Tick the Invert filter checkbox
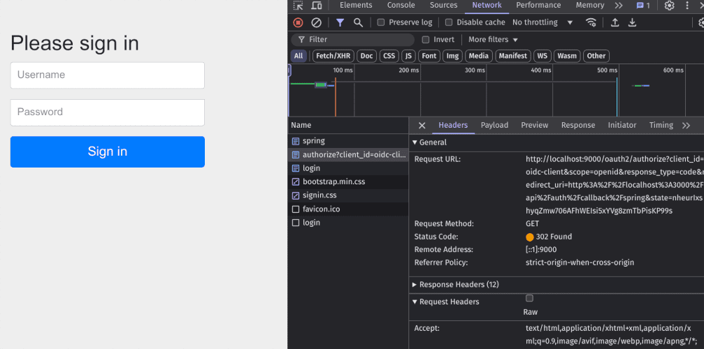The height and width of the screenshot is (349, 704). point(426,39)
